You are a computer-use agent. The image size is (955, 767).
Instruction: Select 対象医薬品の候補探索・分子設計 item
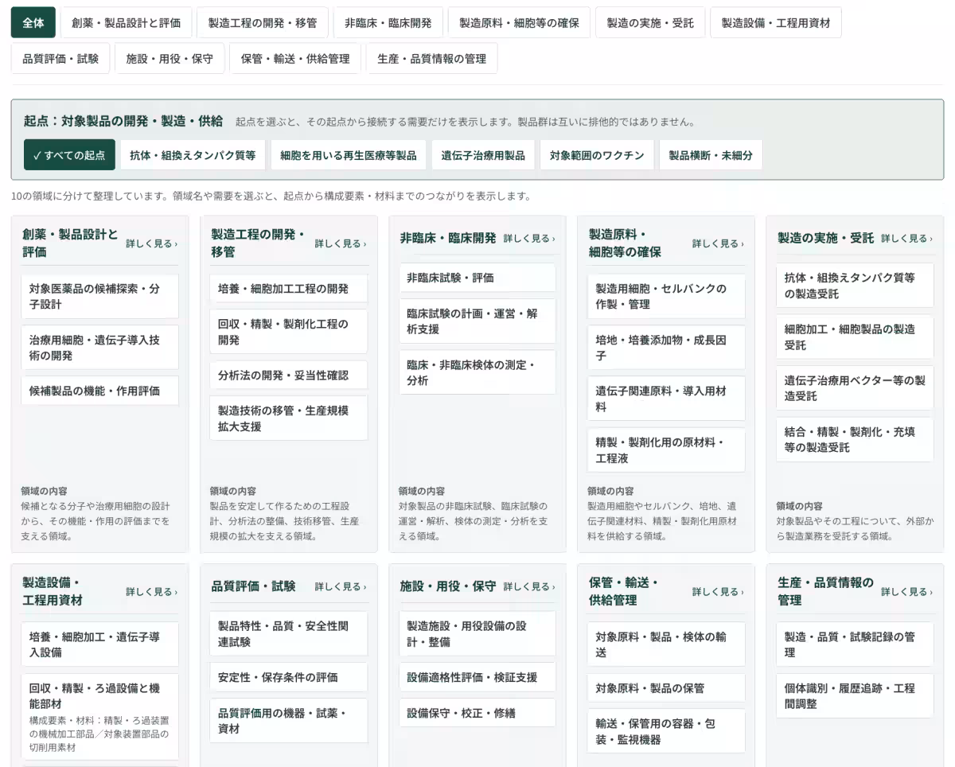[100, 297]
